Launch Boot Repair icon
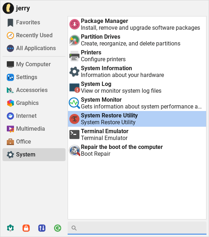 pyautogui.click(x=74, y=150)
